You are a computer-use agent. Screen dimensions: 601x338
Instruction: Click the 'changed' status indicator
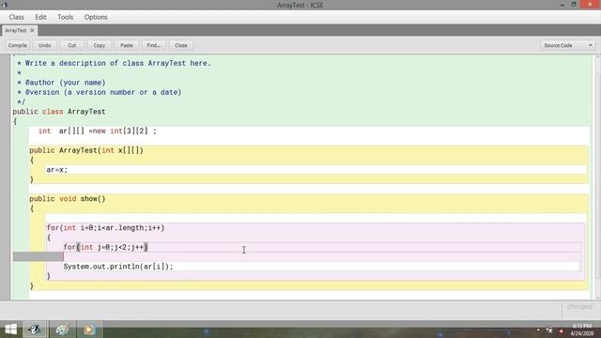click(x=579, y=307)
